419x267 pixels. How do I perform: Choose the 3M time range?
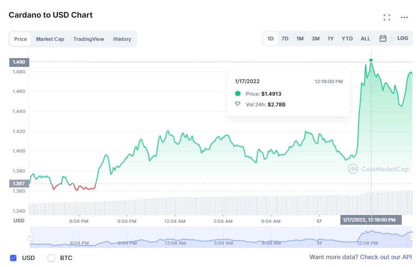tap(315, 39)
